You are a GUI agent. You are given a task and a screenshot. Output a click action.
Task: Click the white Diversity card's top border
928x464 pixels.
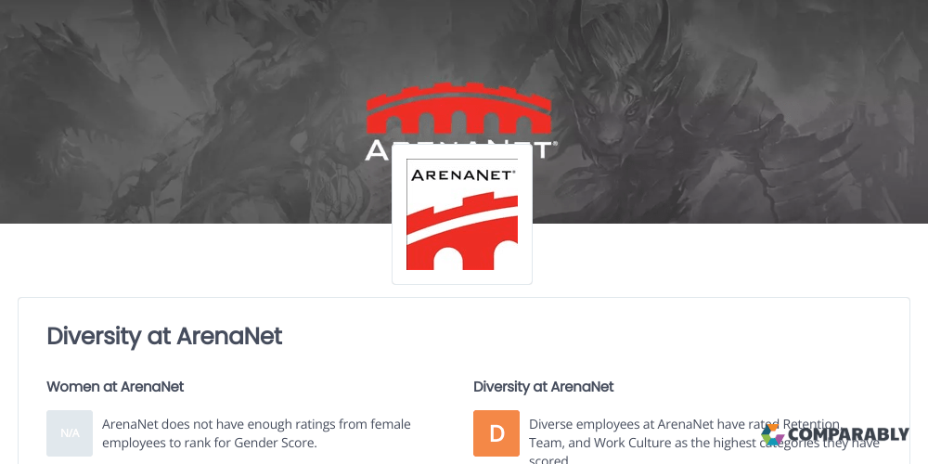point(464,298)
